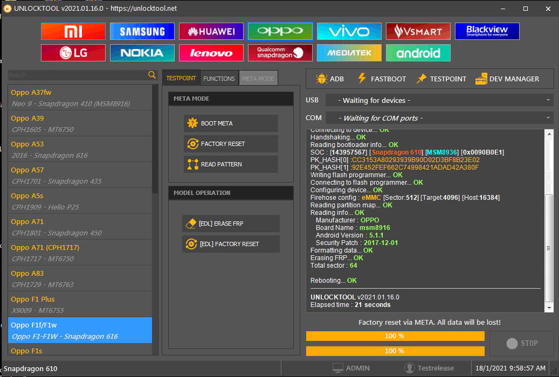Select the MediaTek brand tile
This screenshot has width=559, height=377.
(x=349, y=53)
